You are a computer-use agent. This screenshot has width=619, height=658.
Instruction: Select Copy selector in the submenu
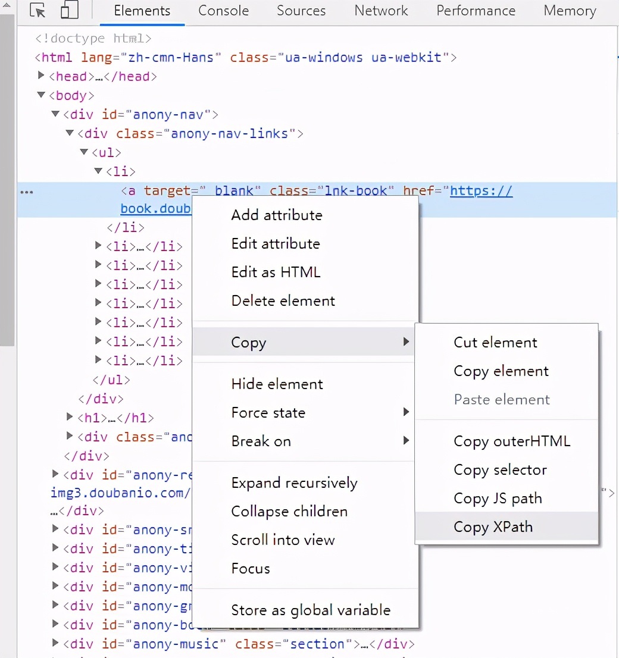click(x=500, y=470)
